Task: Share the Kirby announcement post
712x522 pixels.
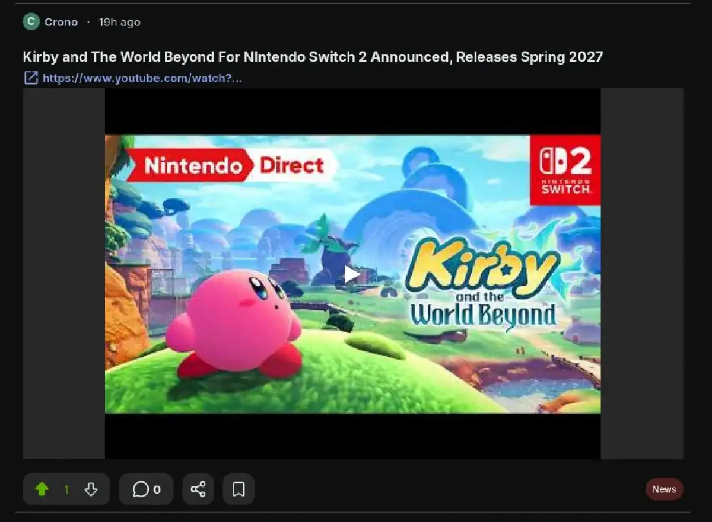Action: pos(198,489)
